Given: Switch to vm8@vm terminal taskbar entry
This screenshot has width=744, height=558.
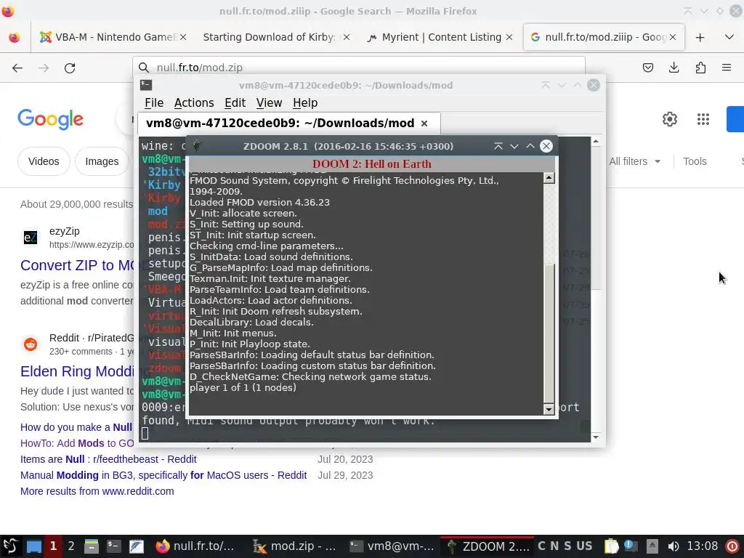Looking at the screenshot, I should (392, 546).
